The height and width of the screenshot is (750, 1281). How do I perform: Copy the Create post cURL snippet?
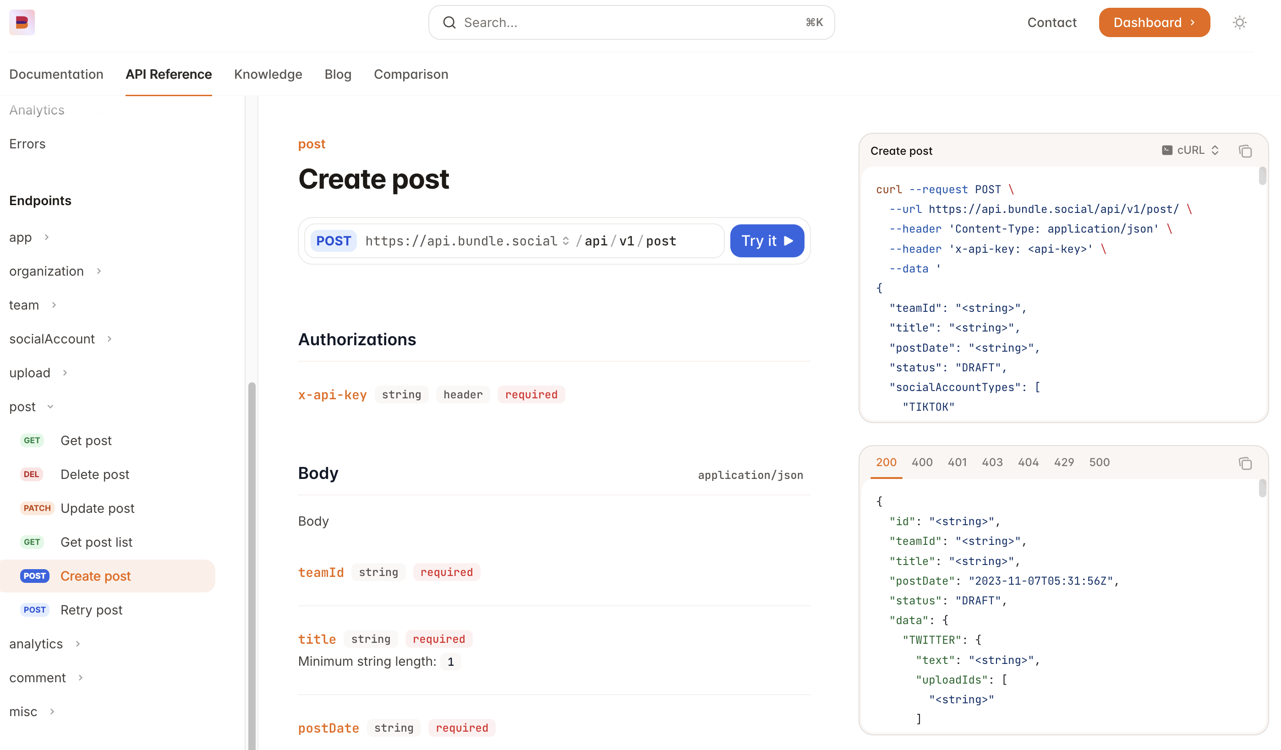1246,151
